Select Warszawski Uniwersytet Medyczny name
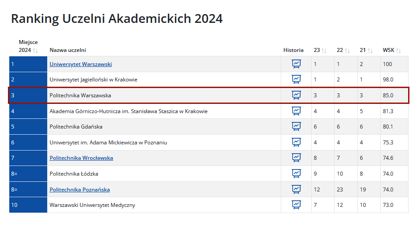The height and width of the screenshot is (228, 420). 92,205
